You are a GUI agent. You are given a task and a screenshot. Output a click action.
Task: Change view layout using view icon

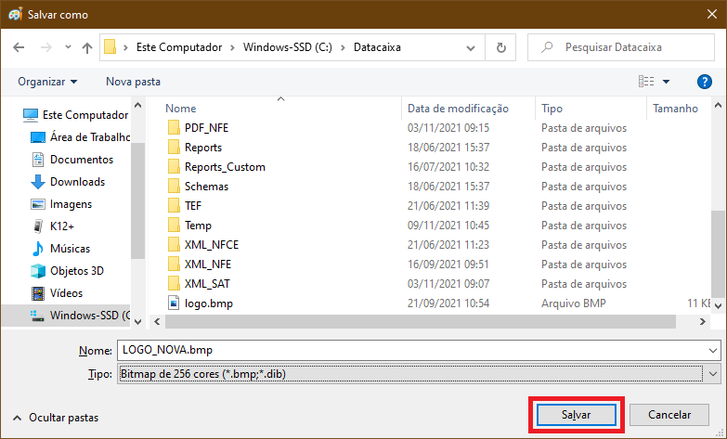647,82
